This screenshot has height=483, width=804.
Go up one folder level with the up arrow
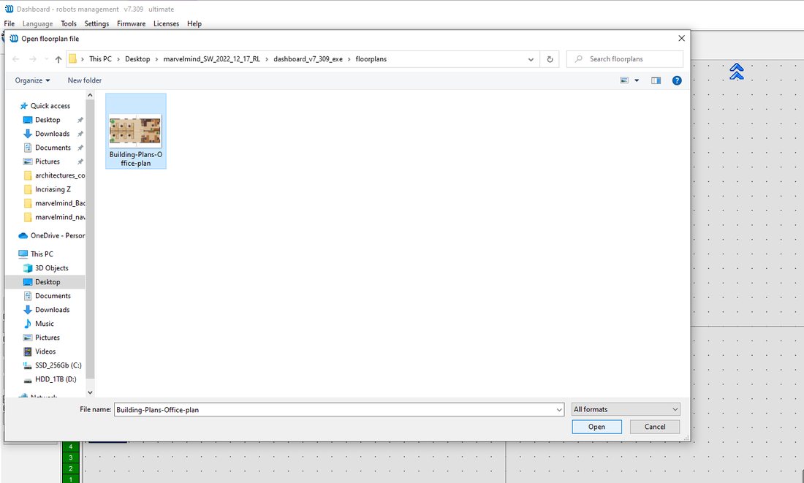58,59
